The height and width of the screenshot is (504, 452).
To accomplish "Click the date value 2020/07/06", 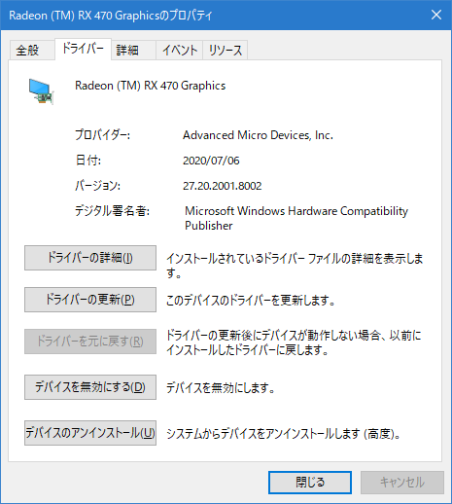I will (211, 161).
